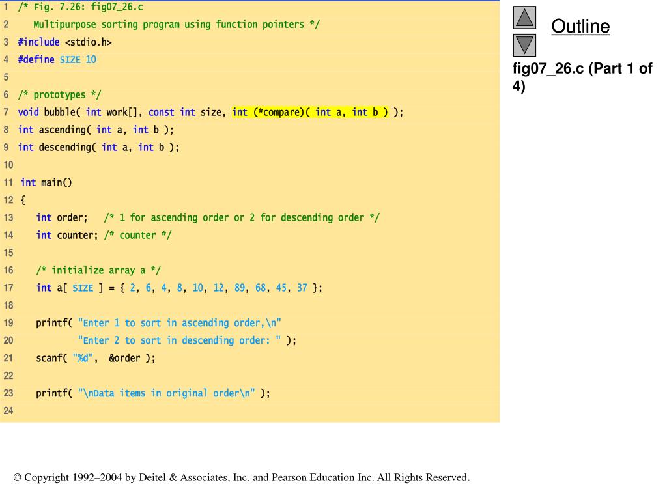
Task: Open the Outline link
Action: point(580,26)
